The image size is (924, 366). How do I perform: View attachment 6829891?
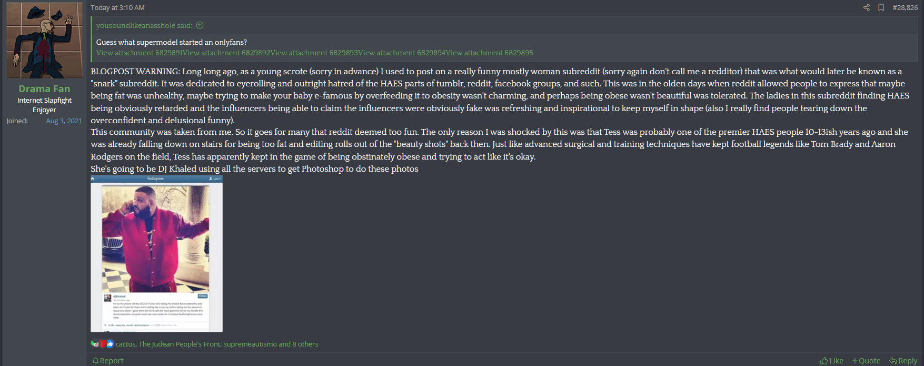coord(139,53)
